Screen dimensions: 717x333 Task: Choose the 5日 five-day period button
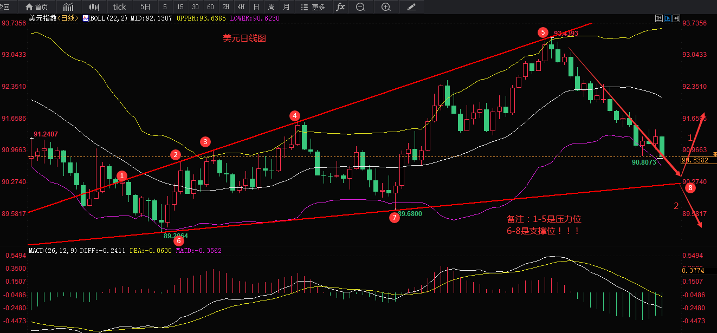[145, 7]
